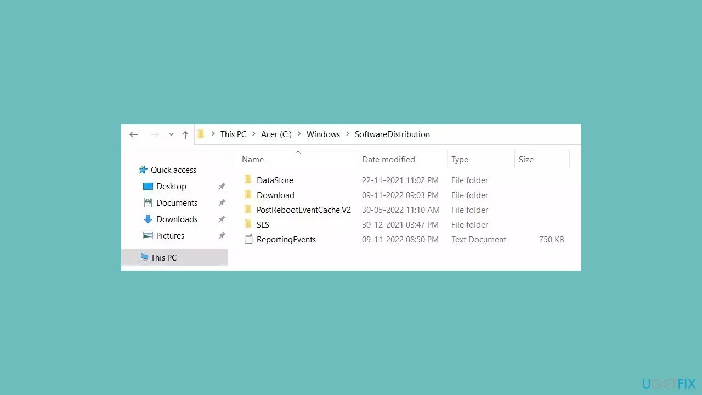Open Quick access in the navigation pane
Image resolution: width=702 pixels, height=395 pixels.
pos(173,170)
